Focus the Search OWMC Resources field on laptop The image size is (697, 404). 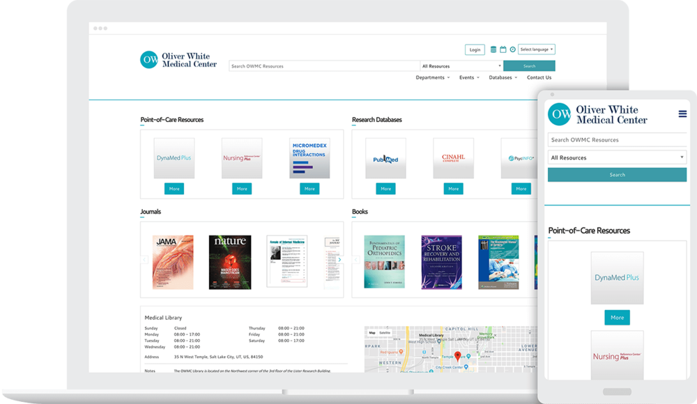coord(325,65)
